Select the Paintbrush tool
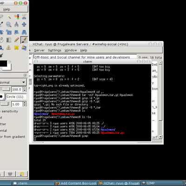The height and width of the screenshot is (186, 186). coord(24,40)
